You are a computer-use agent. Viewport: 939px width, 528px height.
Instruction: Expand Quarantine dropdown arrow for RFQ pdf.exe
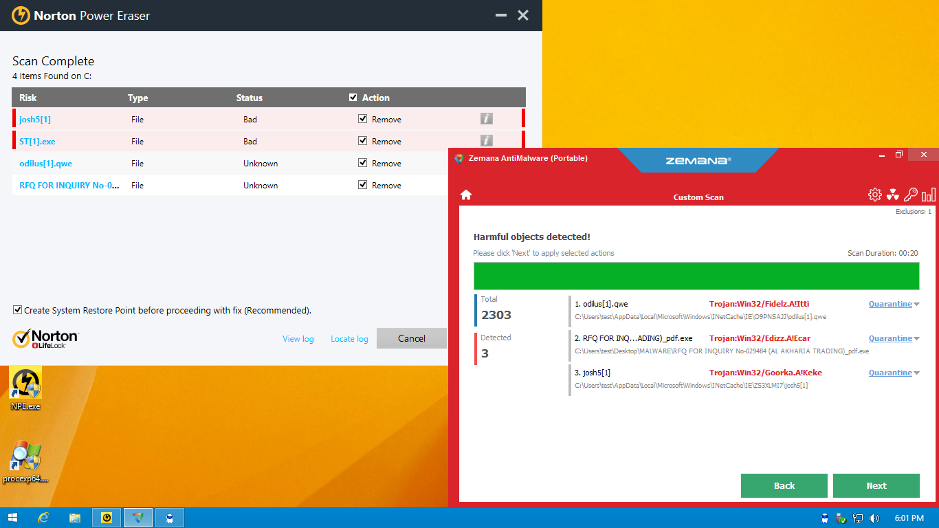(916, 339)
